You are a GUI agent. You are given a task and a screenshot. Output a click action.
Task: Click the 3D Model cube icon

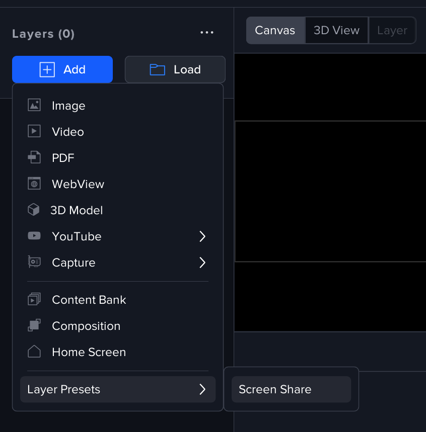[x=34, y=210]
